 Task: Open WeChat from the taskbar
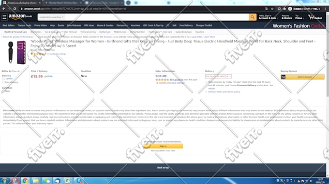pos(47,181)
